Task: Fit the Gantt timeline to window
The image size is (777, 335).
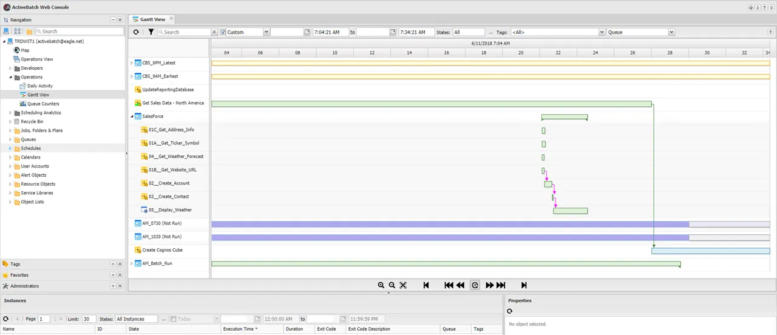Action: [403, 285]
